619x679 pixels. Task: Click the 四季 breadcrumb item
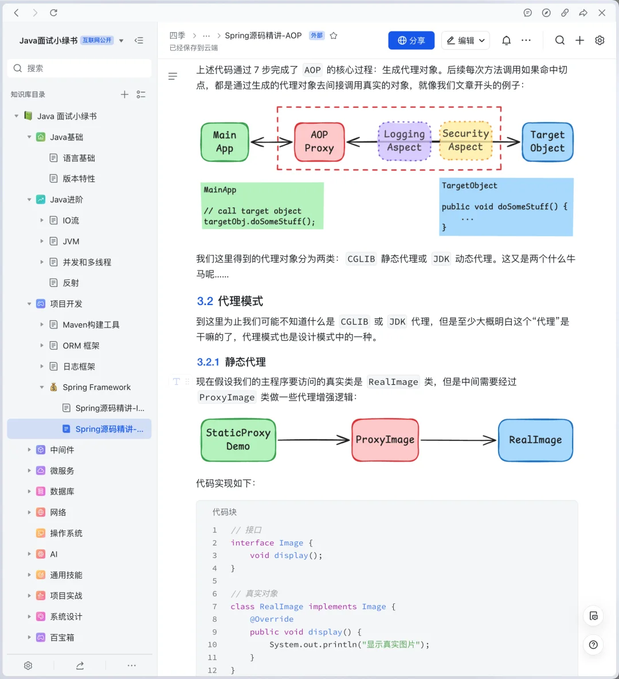point(178,35)
